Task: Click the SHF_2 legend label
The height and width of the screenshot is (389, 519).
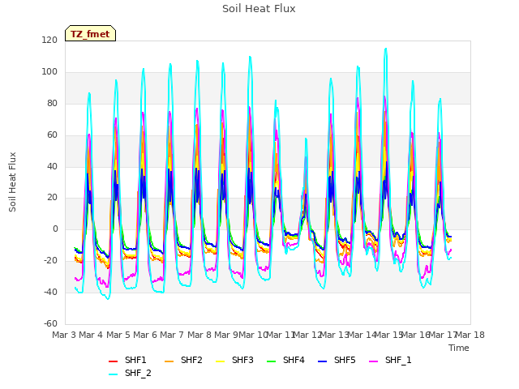Action: [x=138, y=373]
